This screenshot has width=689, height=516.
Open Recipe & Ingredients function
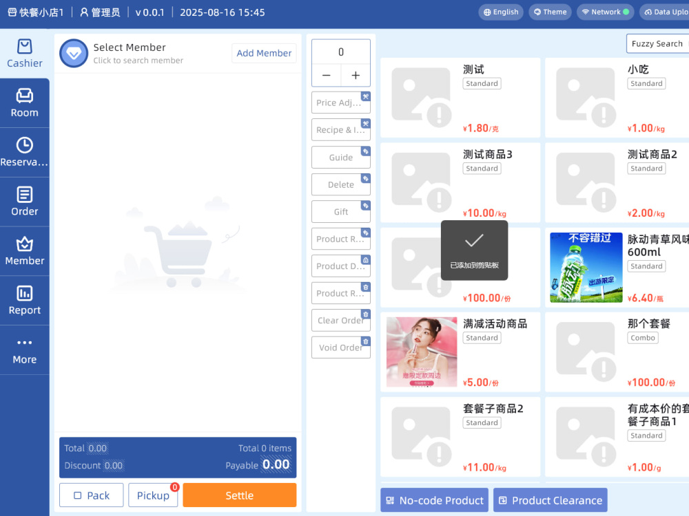click(x=341, y=130)
